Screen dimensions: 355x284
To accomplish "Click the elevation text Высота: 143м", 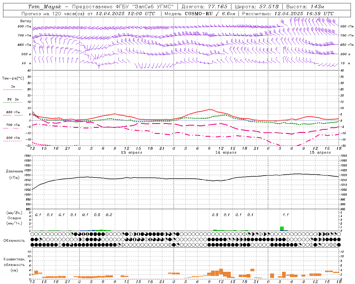I will [305, 7].
